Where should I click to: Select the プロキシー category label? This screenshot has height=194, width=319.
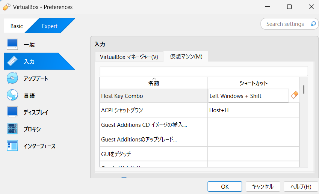pyautogui.click(x=34, y=129)
